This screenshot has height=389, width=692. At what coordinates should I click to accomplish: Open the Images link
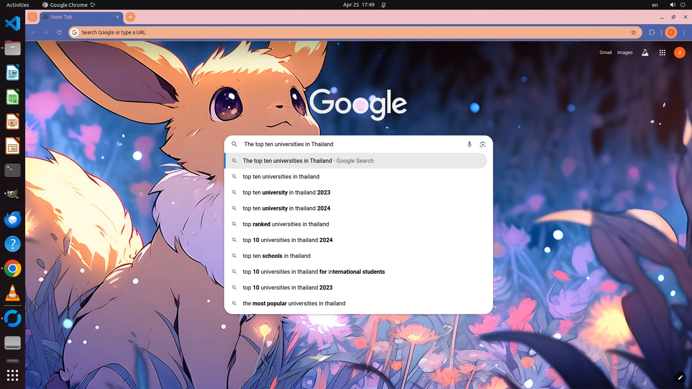coord(625,53)
